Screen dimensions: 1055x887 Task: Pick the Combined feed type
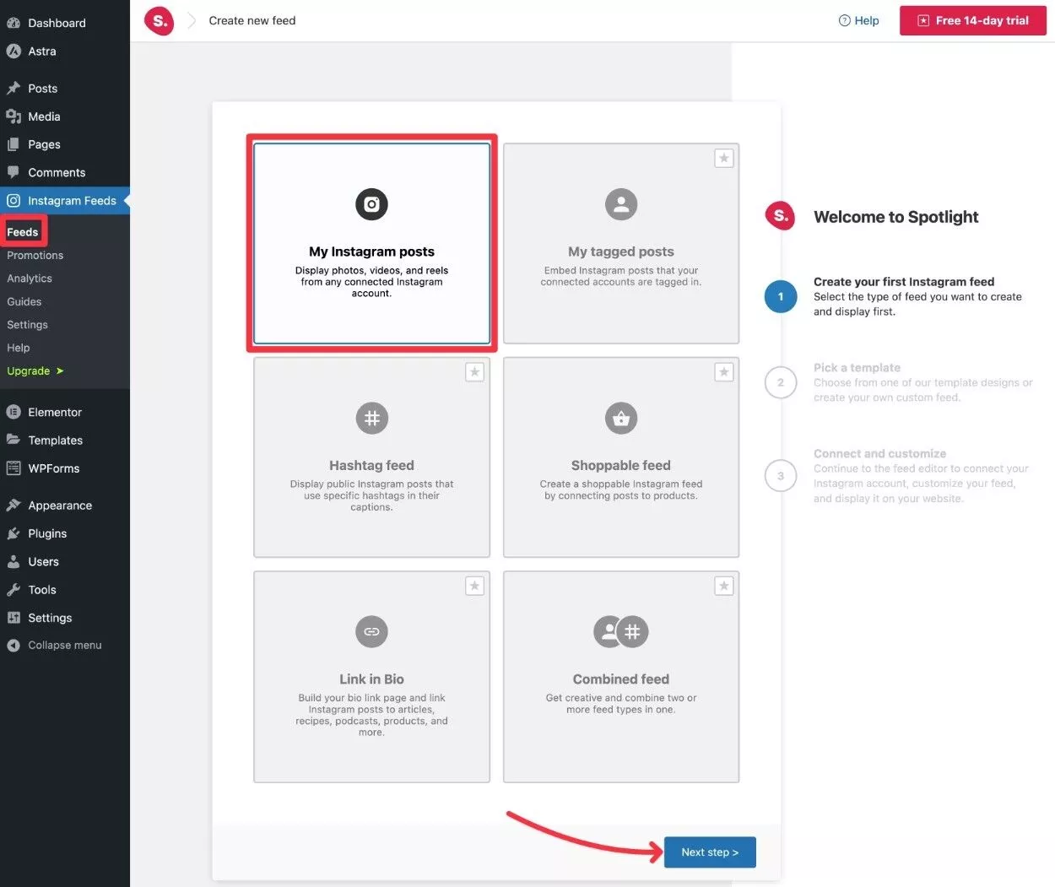coord(621,677)
